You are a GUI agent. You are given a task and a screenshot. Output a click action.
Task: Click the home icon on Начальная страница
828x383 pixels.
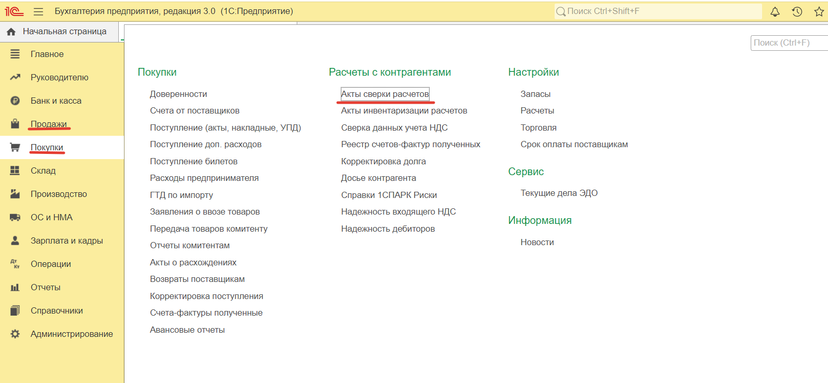[x=11, y=32]
